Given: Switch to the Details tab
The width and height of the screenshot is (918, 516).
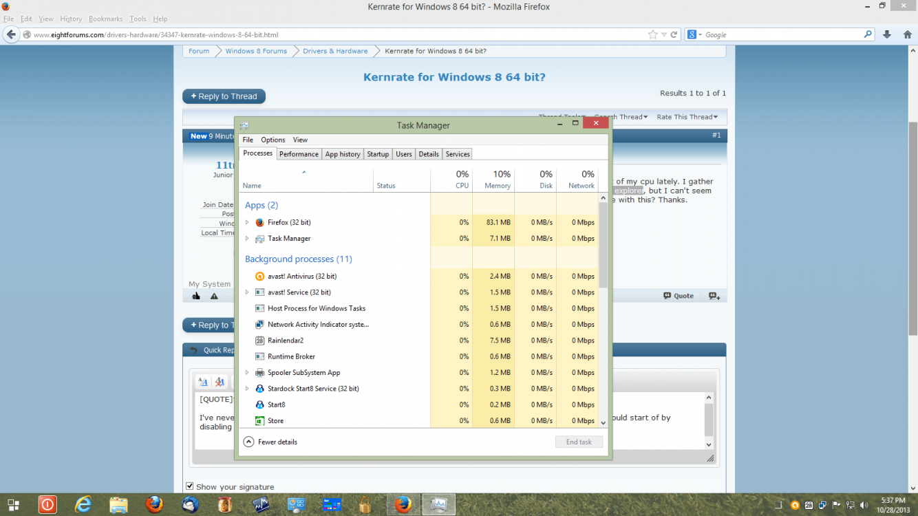Looking at the screenshot, I should pos(429,154).
